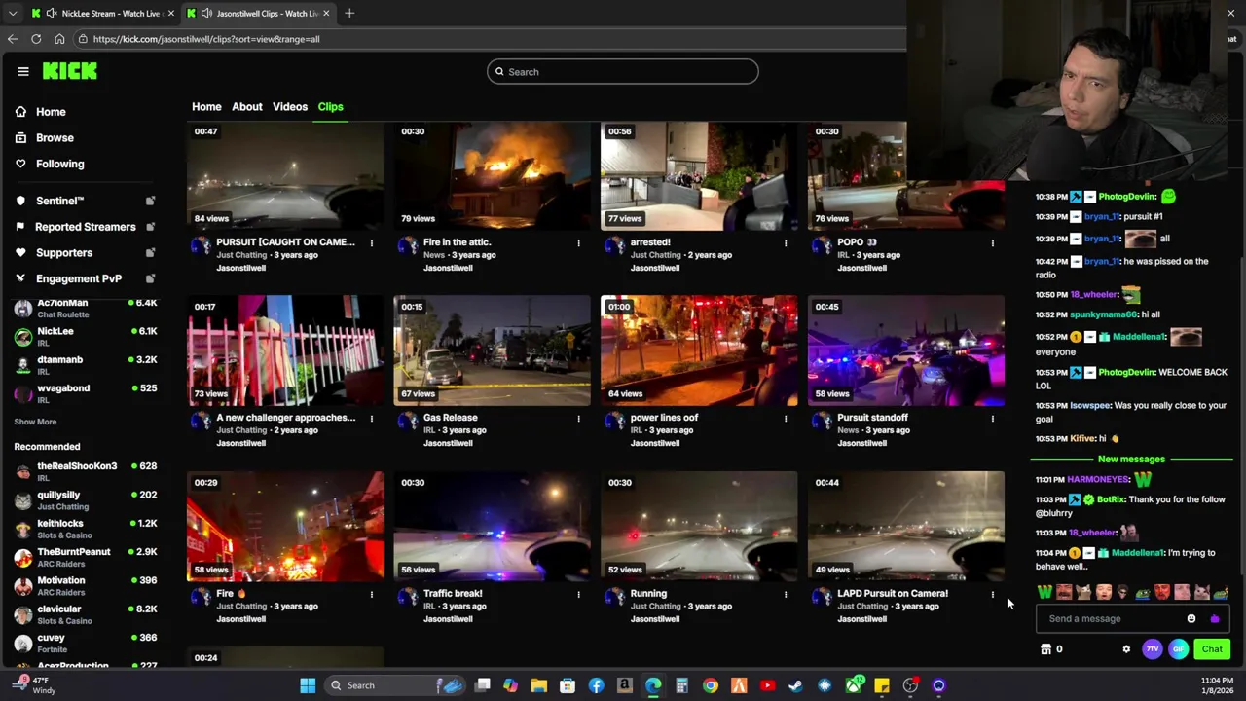Play the power lines oof clip thumbnail

coord(699,350)
